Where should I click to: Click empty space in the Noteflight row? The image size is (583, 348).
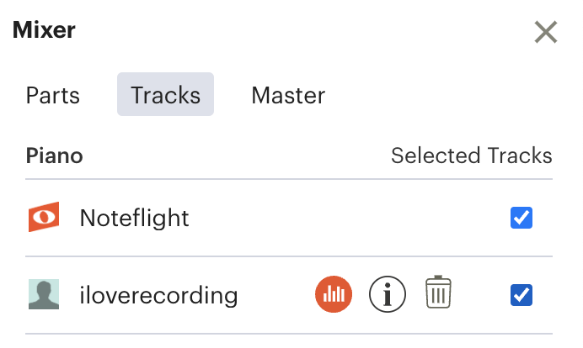coord(350,218)
